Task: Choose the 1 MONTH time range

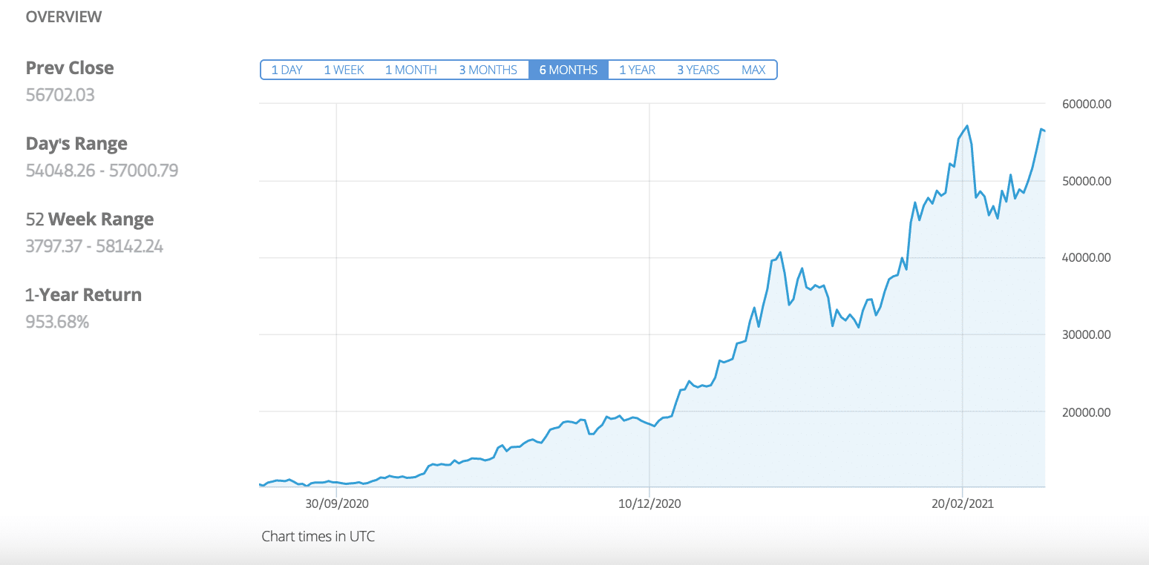Action: [x=410, y=70]
